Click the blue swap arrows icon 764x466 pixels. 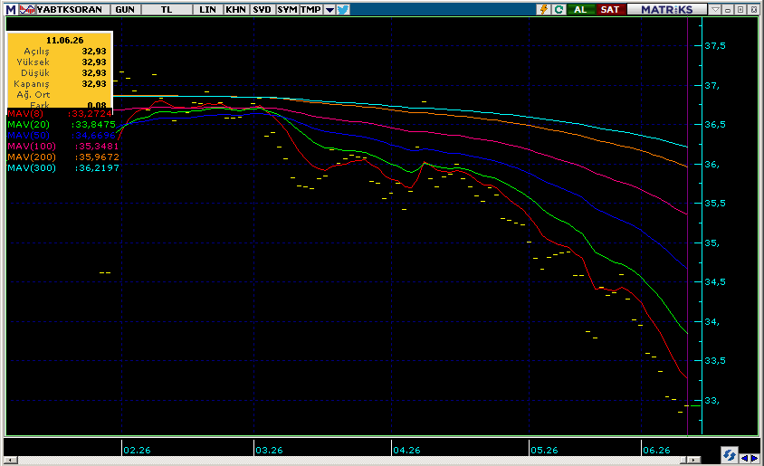click(730, 455)
